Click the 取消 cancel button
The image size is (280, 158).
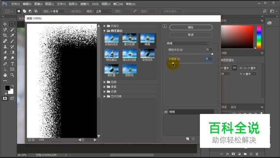coord(191,35)
